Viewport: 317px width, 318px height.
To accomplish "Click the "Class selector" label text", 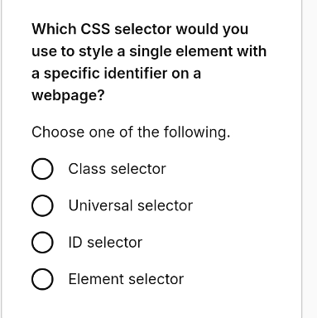I will click(118, 169).
